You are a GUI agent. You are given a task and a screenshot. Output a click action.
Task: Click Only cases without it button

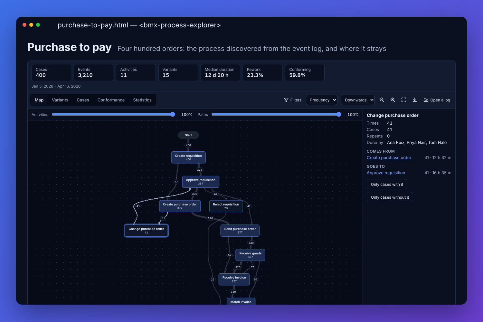[x=390, y=197]
